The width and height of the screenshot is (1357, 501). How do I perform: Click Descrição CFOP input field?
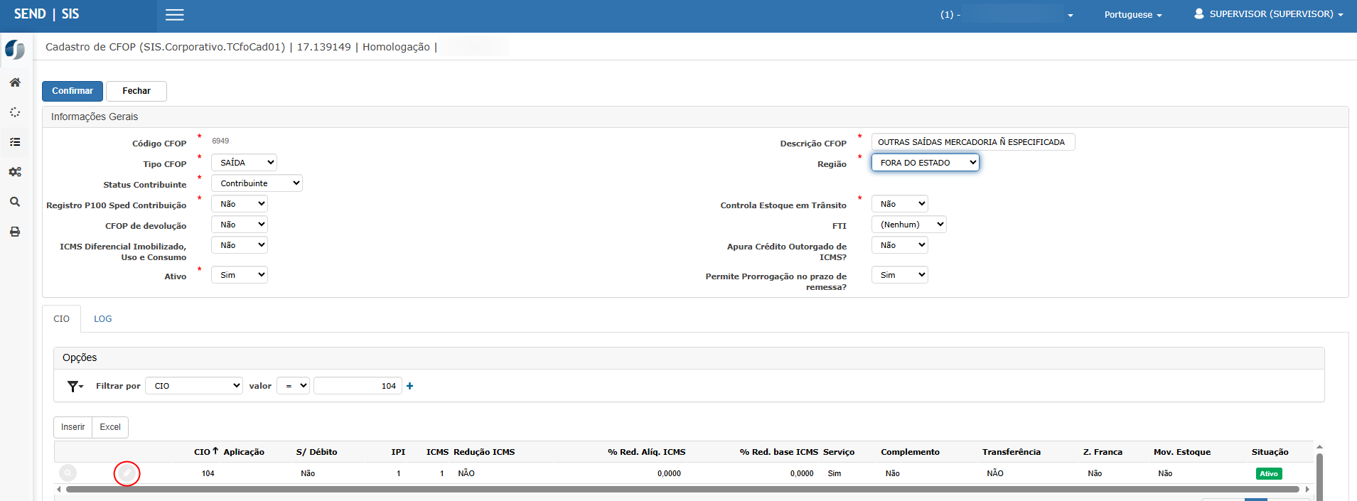973,142
